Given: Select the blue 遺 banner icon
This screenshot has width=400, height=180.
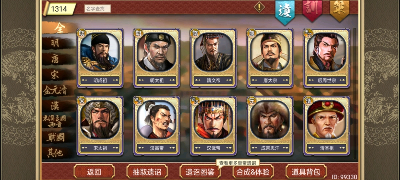Looking at the screenshot, I should click(285, 11).
